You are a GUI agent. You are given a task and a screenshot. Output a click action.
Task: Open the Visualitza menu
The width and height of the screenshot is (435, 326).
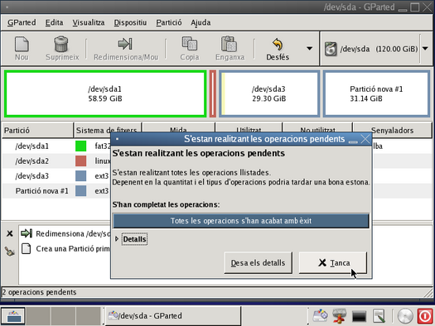coord(89,22)
